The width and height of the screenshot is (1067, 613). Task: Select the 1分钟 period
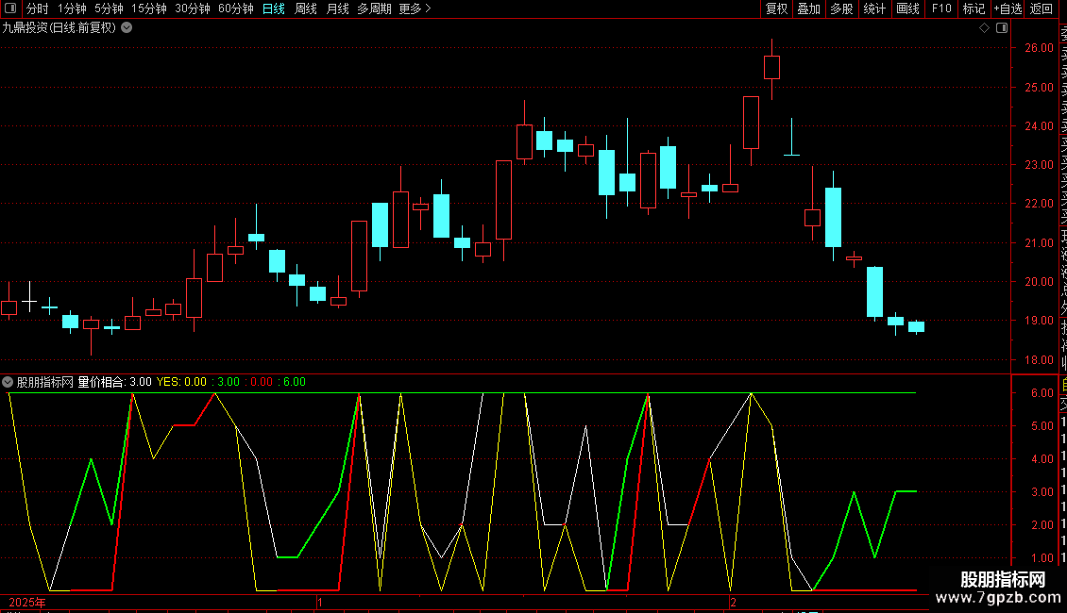click(x=72, y=8)
